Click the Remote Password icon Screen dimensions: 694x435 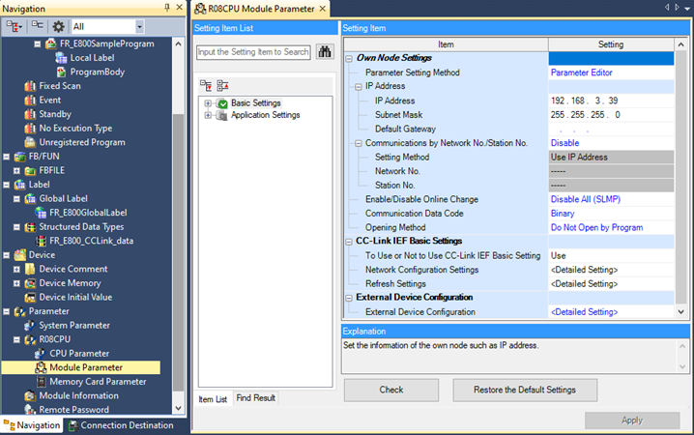tap(30, 410)
